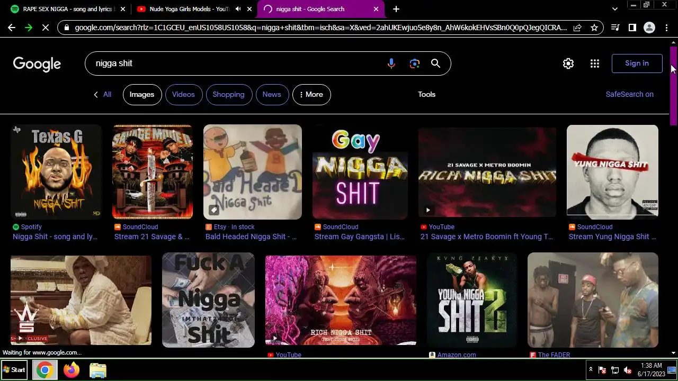
Task: Go back to All results
Action: pos(102,94)
